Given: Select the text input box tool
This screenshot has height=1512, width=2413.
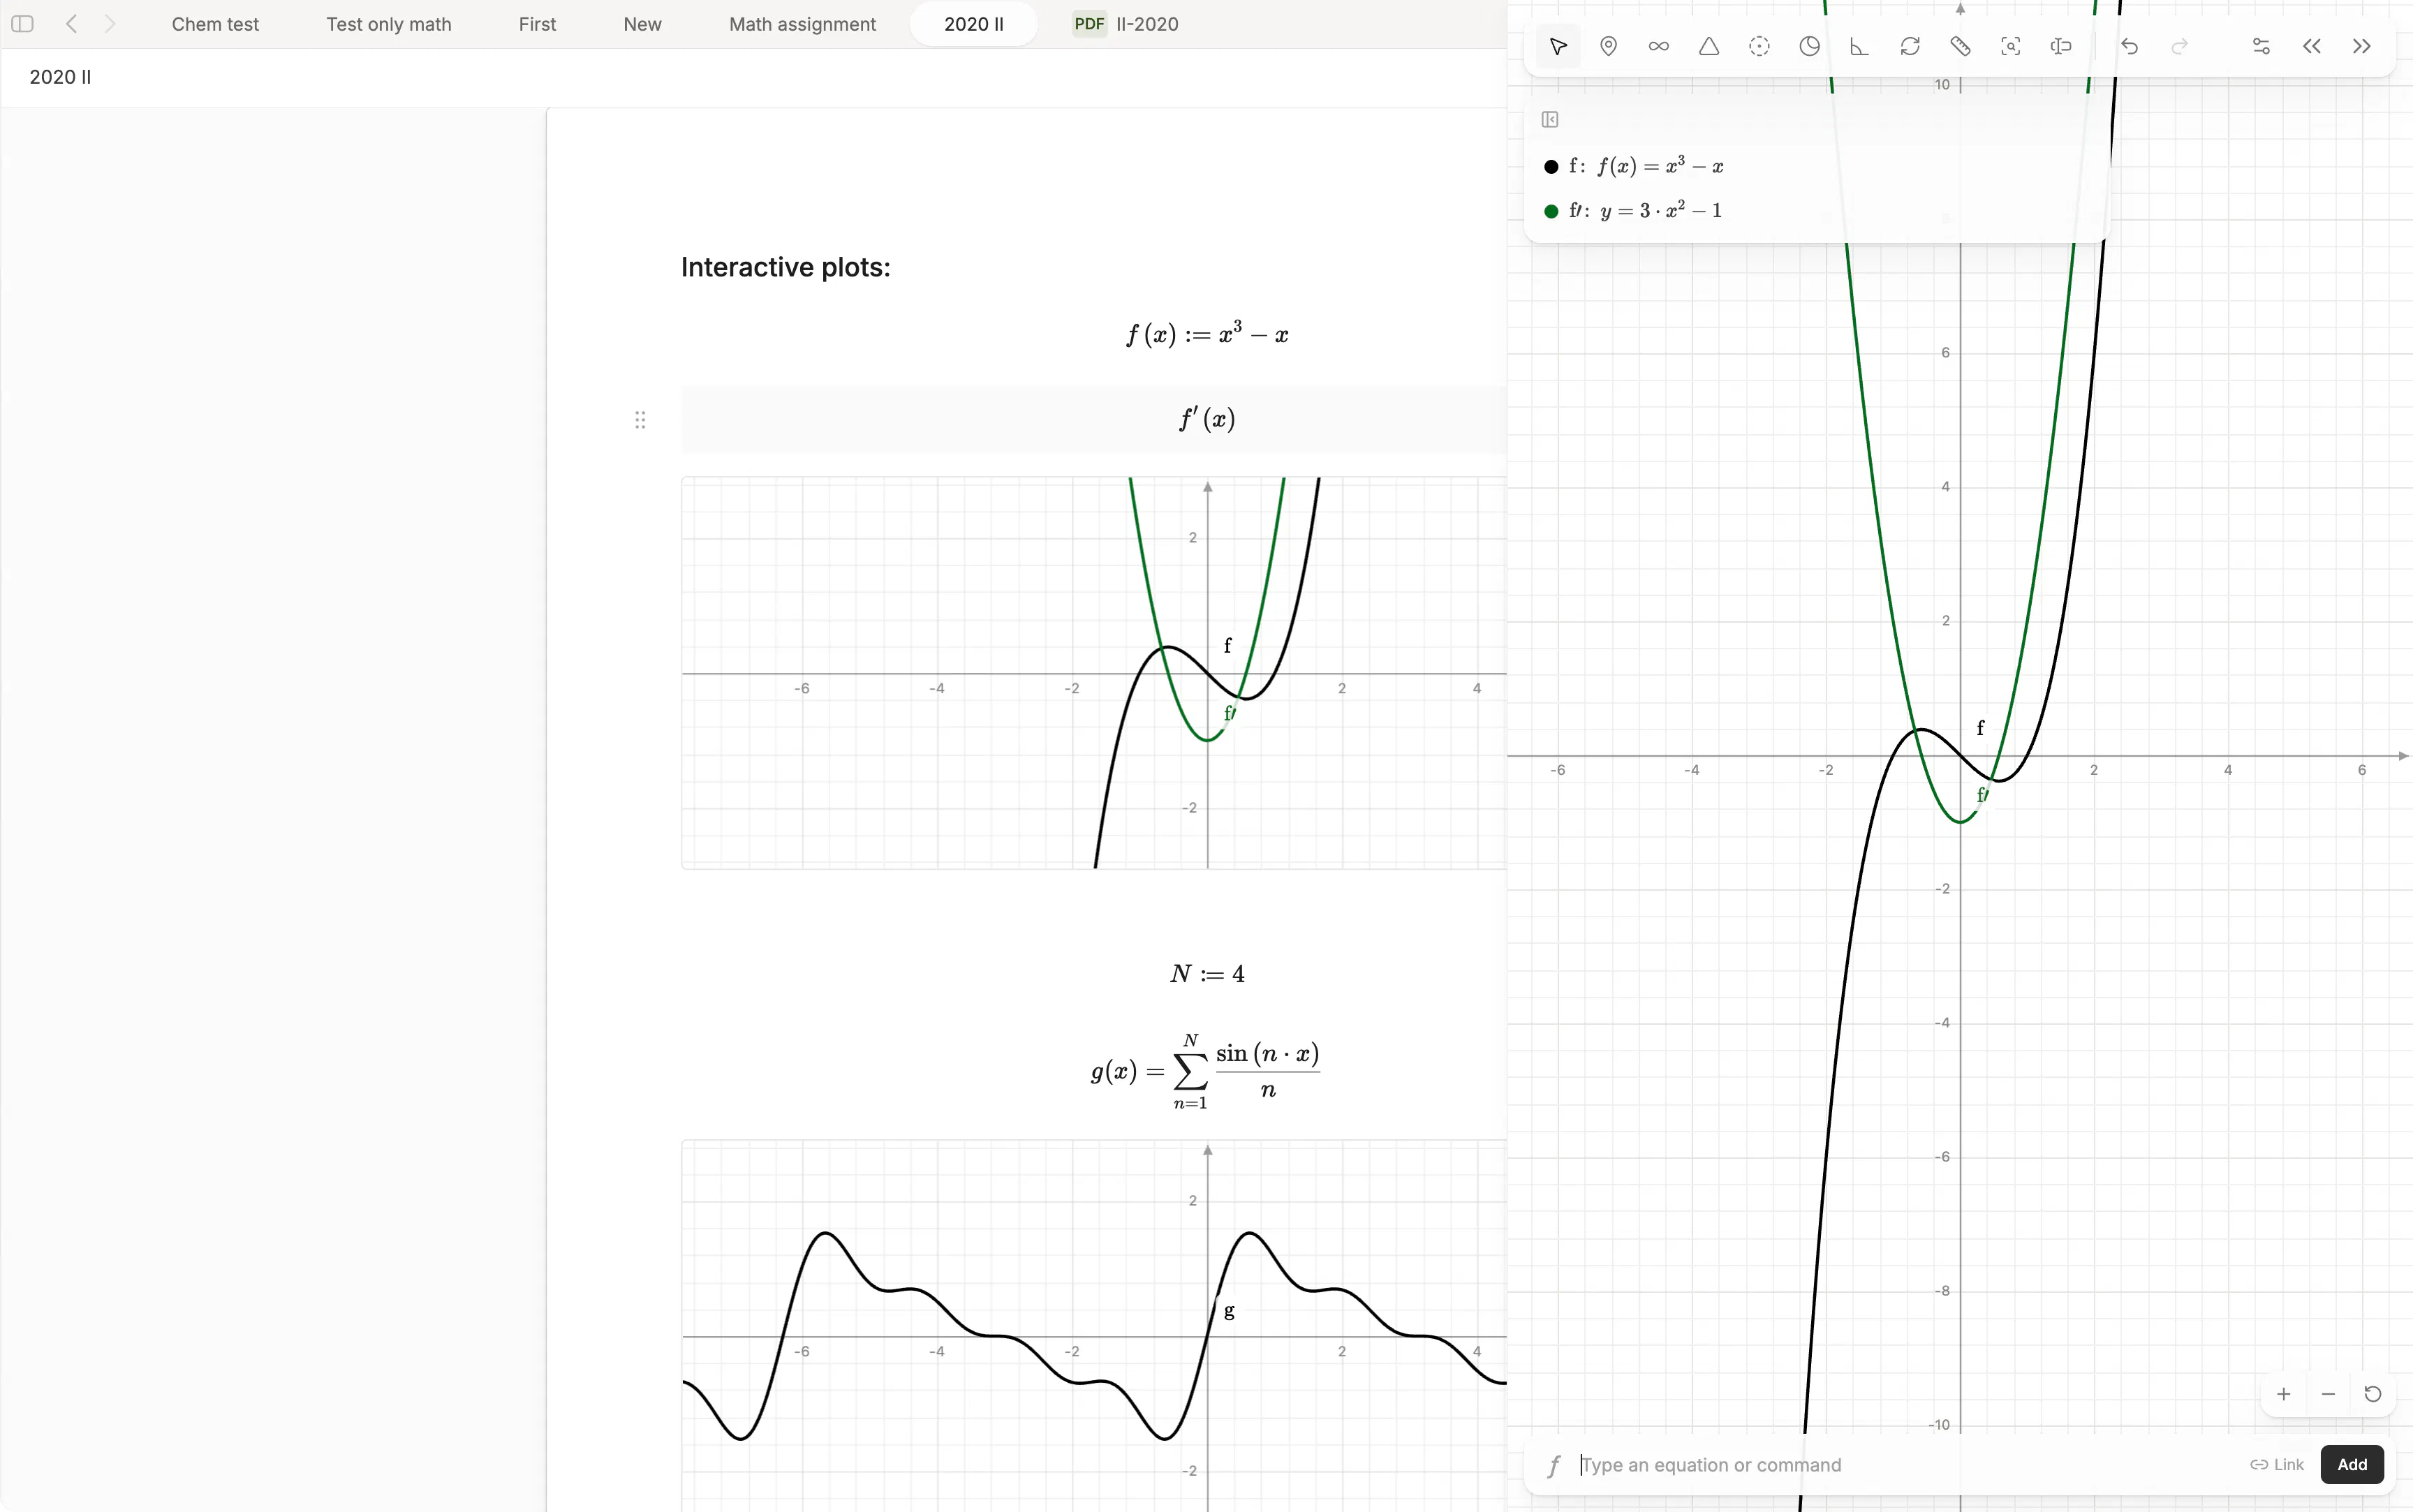Looking at the screenshot, I should point(2061,46).
